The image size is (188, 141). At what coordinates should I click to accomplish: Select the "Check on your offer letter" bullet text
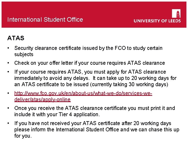(x=90, y=63)
